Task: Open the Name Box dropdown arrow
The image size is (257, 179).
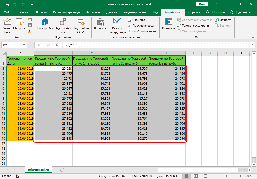Action: click(x=24, y=45)
